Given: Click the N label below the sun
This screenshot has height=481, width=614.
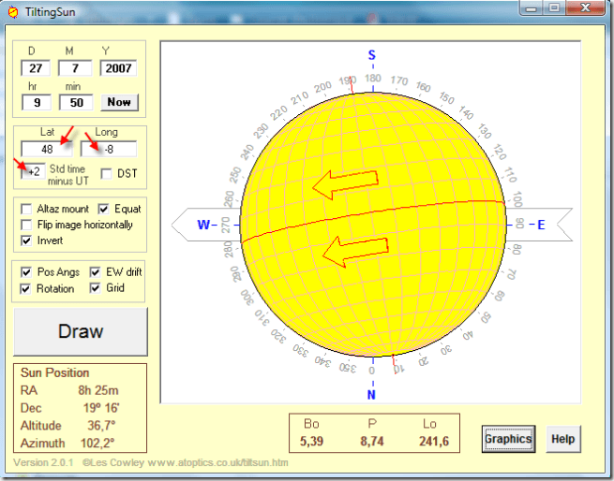Looking at the screenshot, I should [371, 394].
